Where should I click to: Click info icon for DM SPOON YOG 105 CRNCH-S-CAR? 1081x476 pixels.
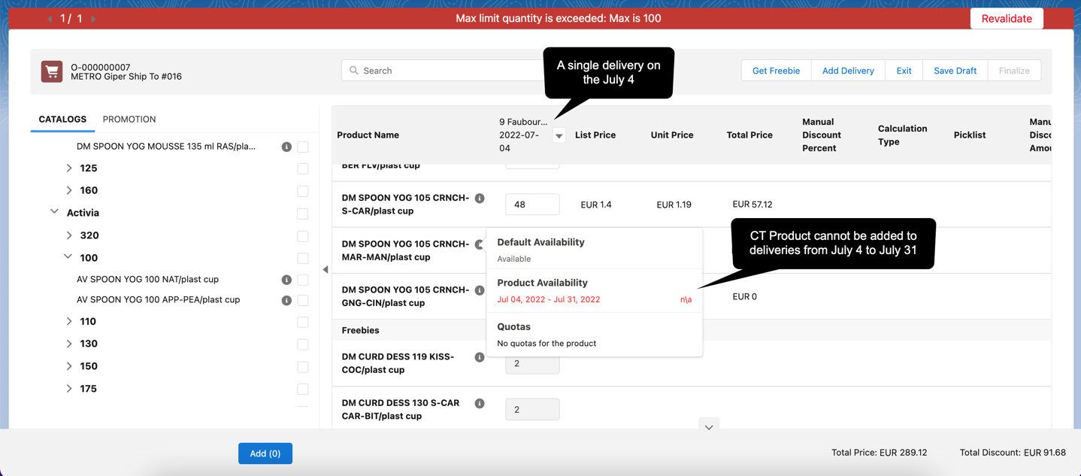[480, 199]
